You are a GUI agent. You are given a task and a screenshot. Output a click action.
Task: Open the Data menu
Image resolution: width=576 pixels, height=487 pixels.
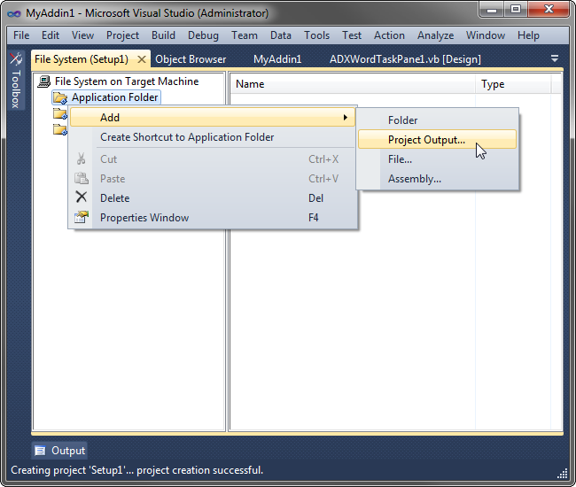(281, 35)
